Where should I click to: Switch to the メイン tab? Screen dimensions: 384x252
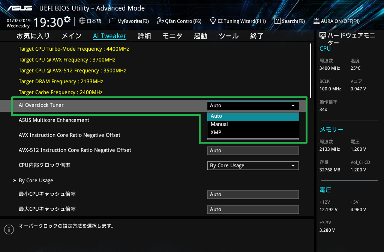[x=72, y=36]
